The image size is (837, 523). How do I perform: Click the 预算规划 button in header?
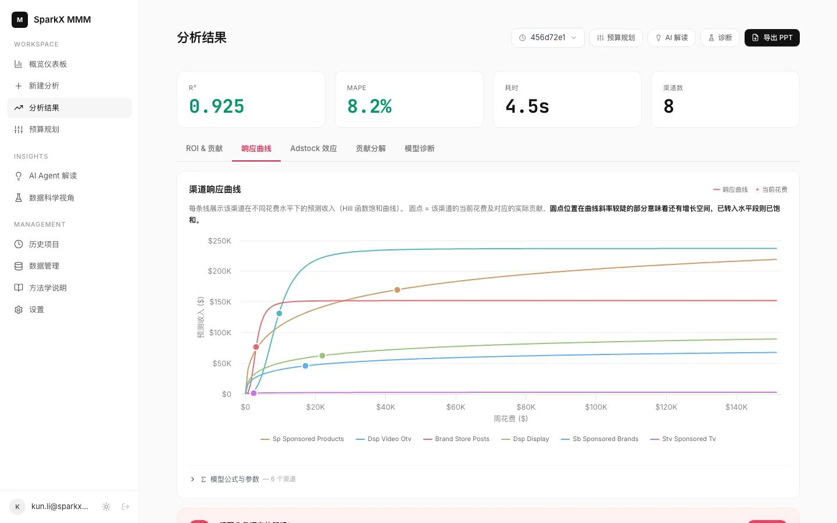pyautogui.click(x=616, y=38)
